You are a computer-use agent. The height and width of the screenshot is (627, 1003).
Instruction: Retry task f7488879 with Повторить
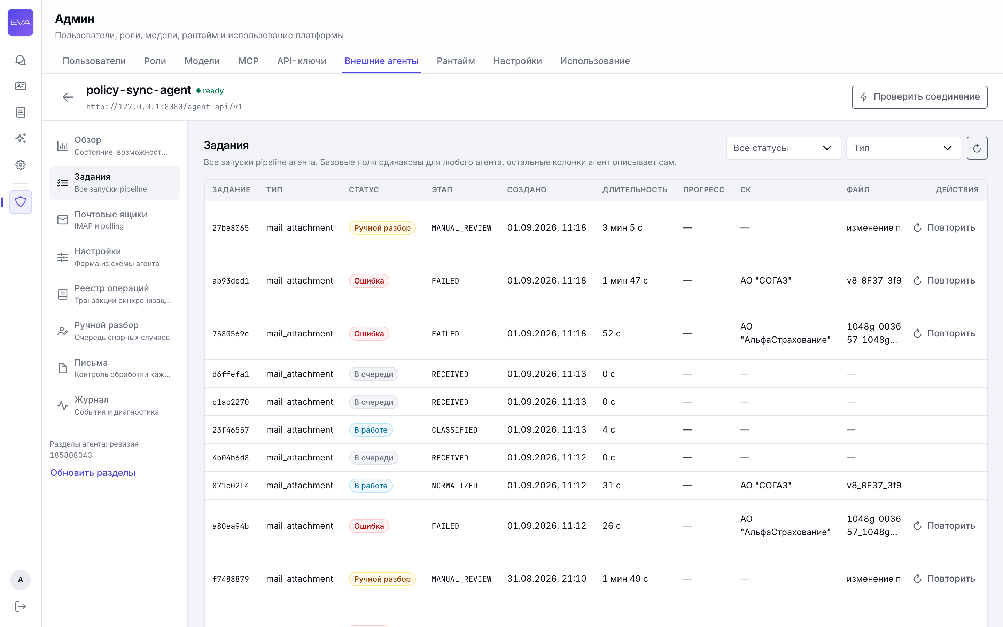click(944, 579)
